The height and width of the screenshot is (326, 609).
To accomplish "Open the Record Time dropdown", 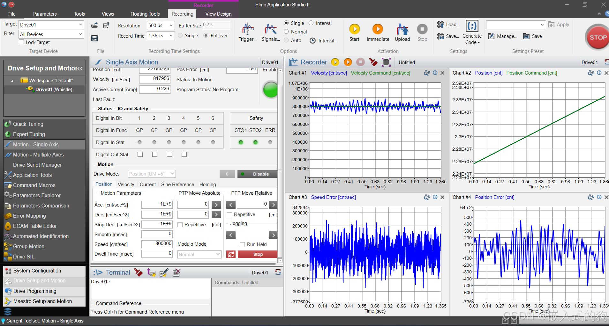I will pos(161,36).
